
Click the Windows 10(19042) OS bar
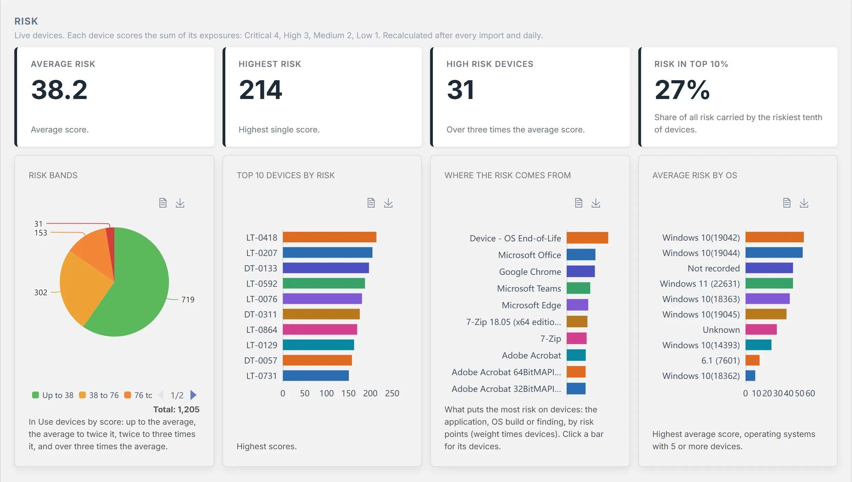[x=775, y=237]
